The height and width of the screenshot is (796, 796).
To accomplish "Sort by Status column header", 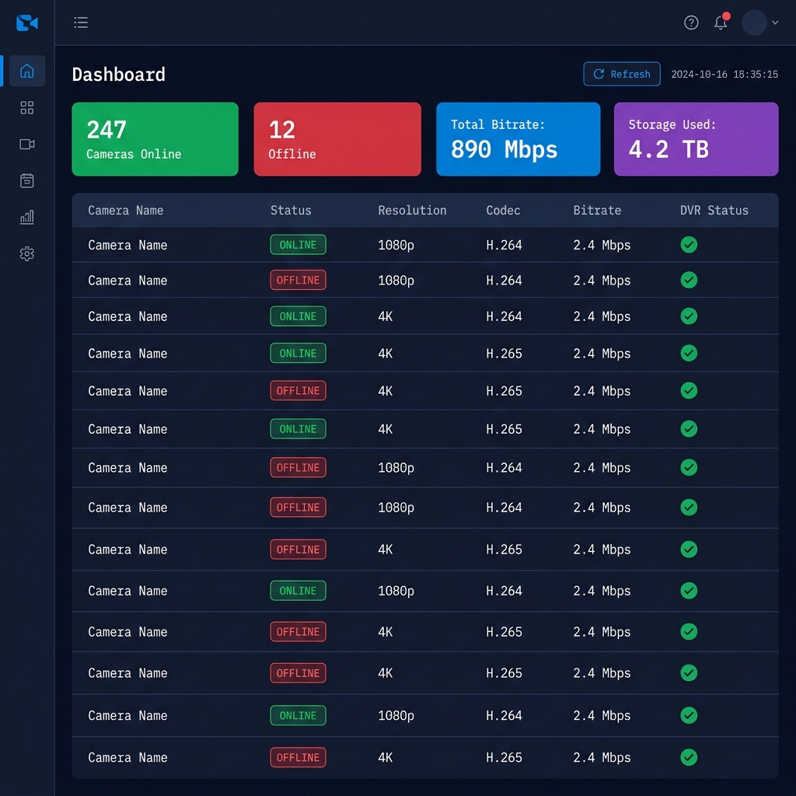I will [291, 210].
